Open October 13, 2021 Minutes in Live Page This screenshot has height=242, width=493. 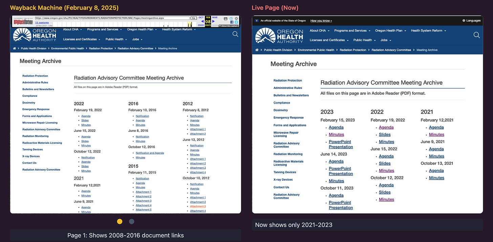pos(436,178)
